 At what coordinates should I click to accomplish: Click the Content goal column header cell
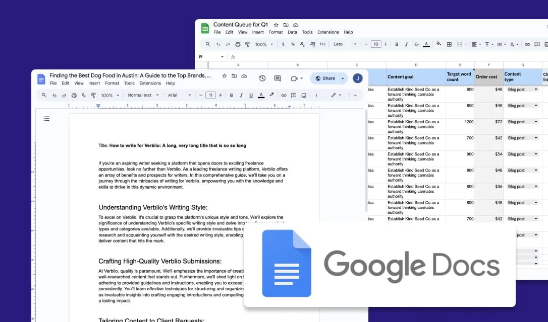pyautogui.click(x=416, y=76)
